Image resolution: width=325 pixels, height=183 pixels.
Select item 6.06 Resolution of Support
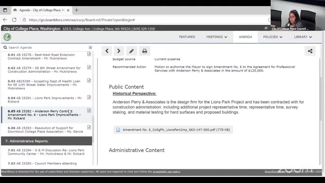coord(45,130)
